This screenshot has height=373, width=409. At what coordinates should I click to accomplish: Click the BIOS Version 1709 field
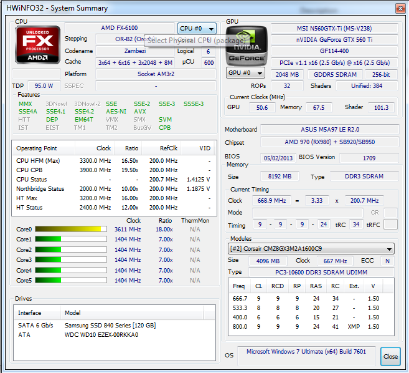pyautogui.click(x=369, y=158)
